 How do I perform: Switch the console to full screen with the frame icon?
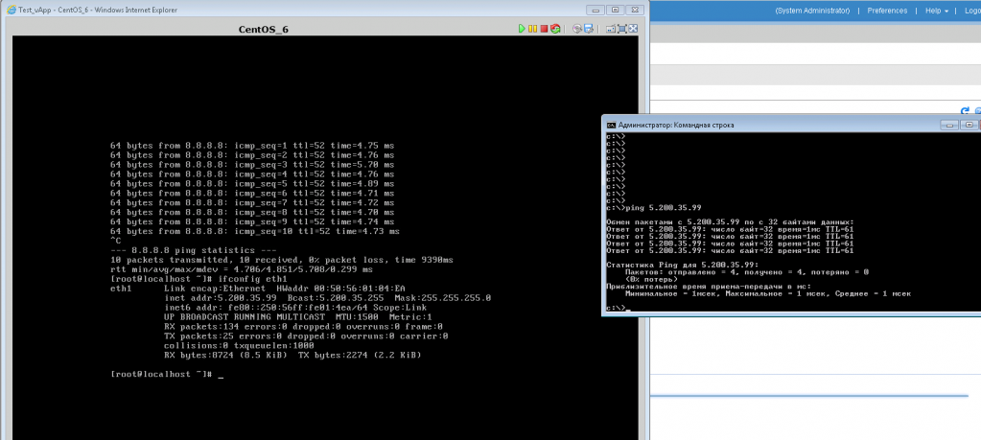pos(622,29)
